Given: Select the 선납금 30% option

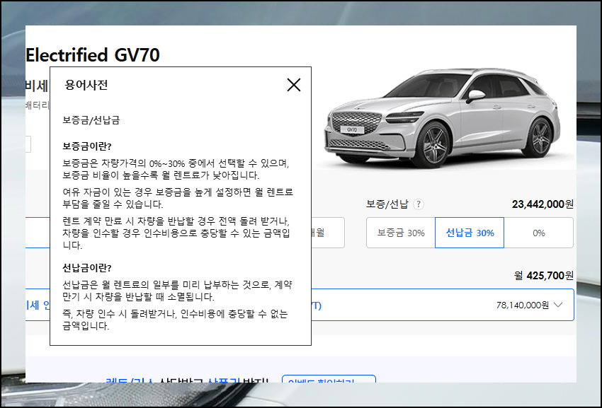Looking at the screenshot, I should [x=470, y=233].
